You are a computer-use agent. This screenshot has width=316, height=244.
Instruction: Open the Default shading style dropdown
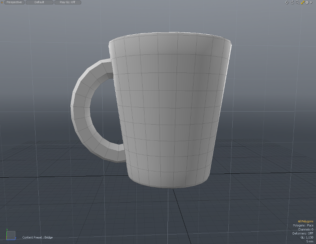coord(39,2)
